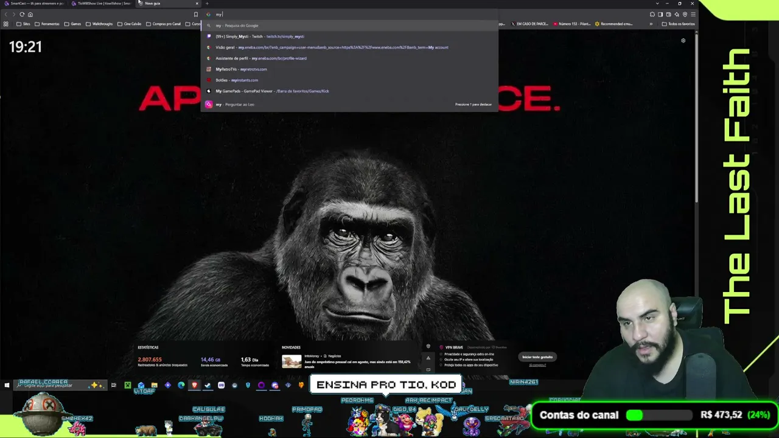Open the Games bookmarks folder
779x438 pixels.
coord(72,24)
